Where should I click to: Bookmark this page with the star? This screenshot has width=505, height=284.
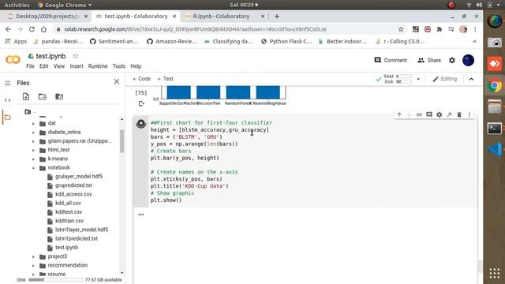[401, 29]
